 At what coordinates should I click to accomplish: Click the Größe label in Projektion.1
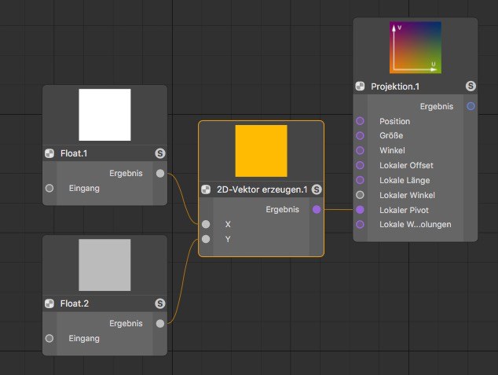pos(391,136)
